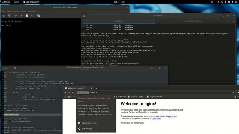Viewport: 239px width, 134px height.
Task: Add a new terminal tab icon
Action: pos(84,16)
